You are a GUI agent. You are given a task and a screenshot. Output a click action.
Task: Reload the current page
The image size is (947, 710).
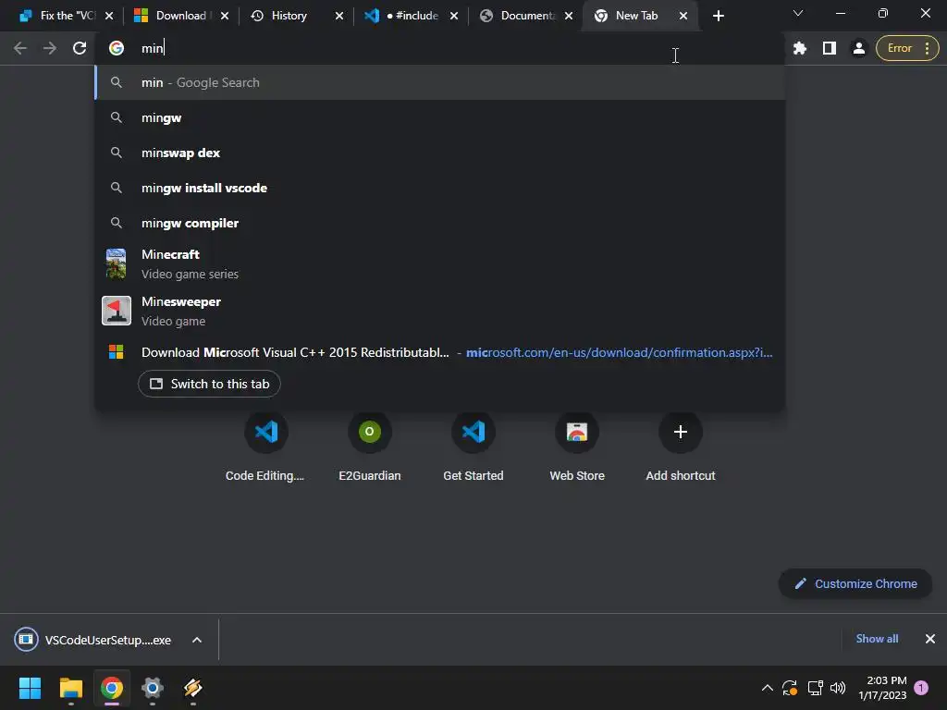point(80,48)
